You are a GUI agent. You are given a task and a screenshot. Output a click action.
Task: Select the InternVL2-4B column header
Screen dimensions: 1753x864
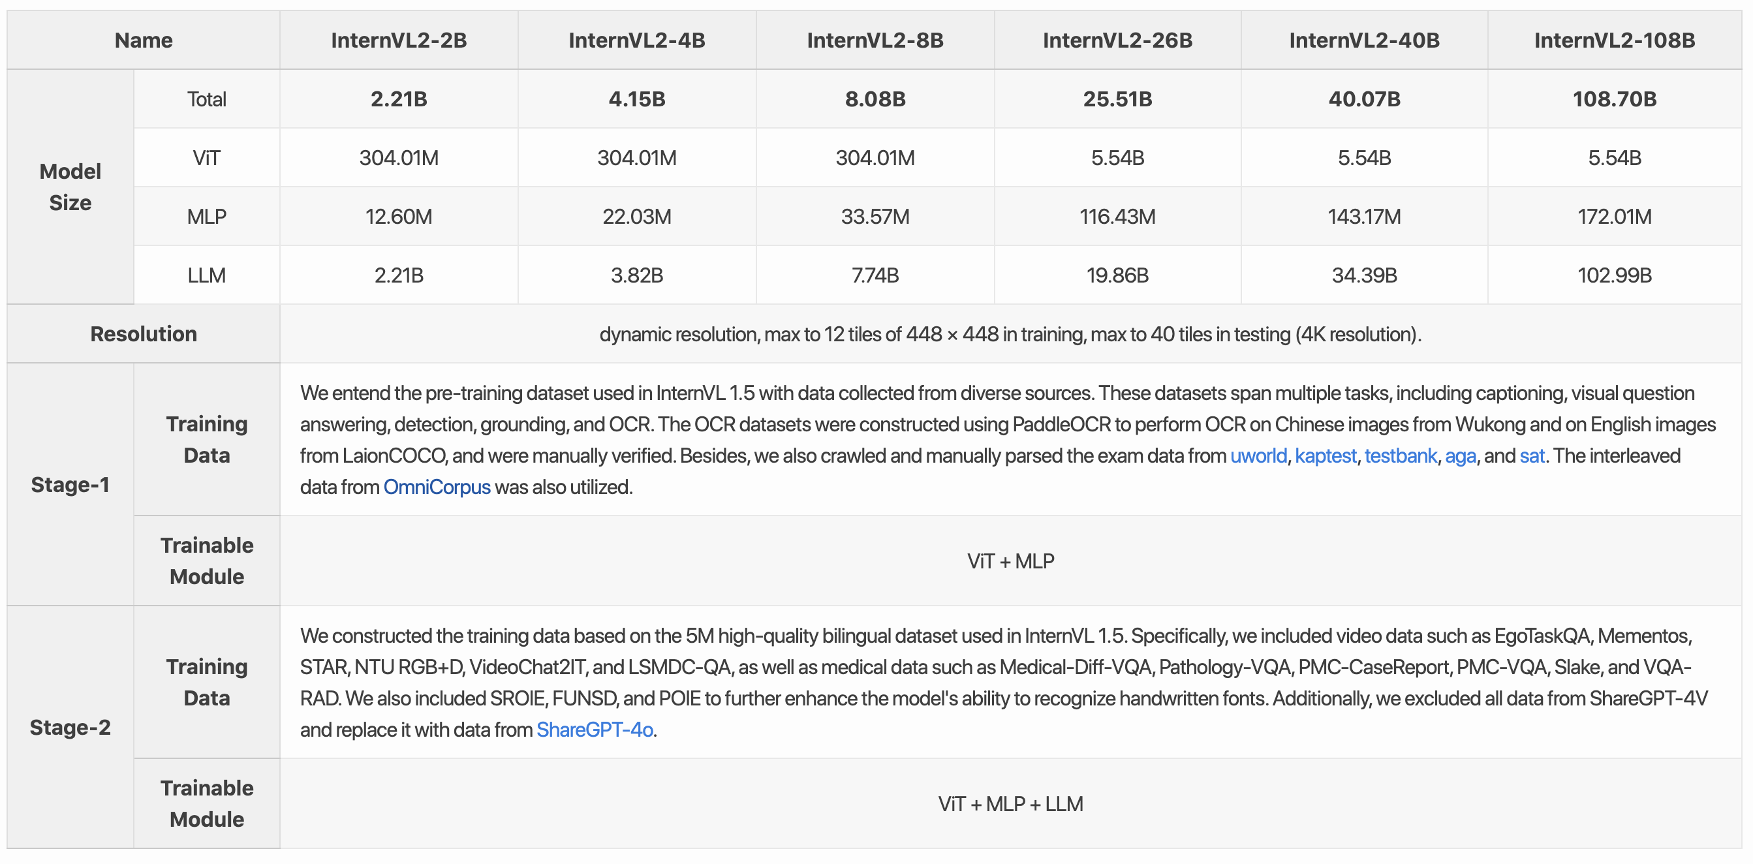(x=636, y=40)
